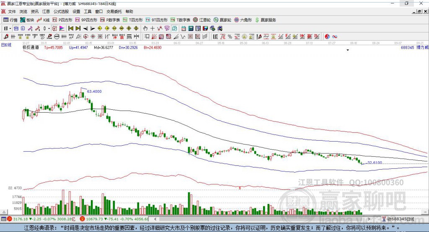The width and height of the screenshot is (429, 232).
Task: Click the red-blue yin-yang icon
Action: [327, 37]
